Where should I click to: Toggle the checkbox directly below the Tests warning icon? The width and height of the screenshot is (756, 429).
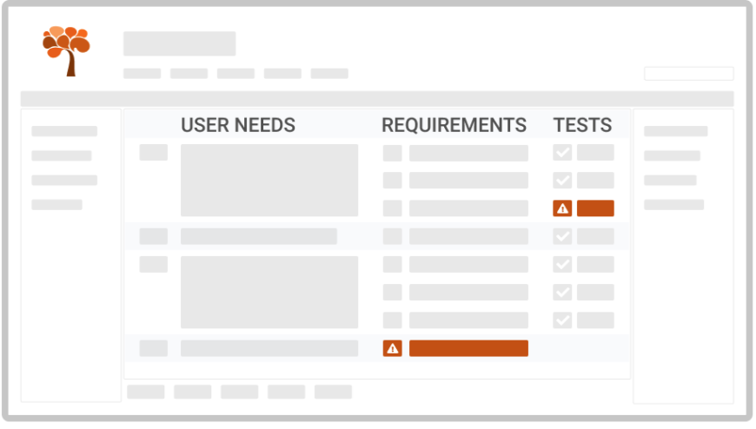click(562, 236)
